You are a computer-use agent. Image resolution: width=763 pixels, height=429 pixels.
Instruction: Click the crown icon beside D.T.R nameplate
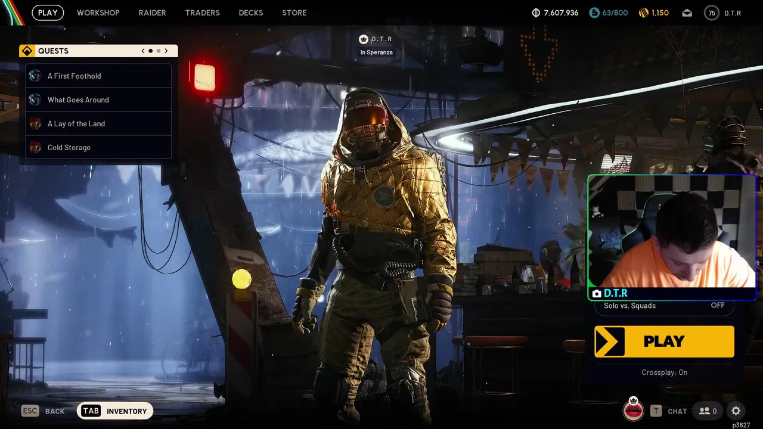(363, 39)
